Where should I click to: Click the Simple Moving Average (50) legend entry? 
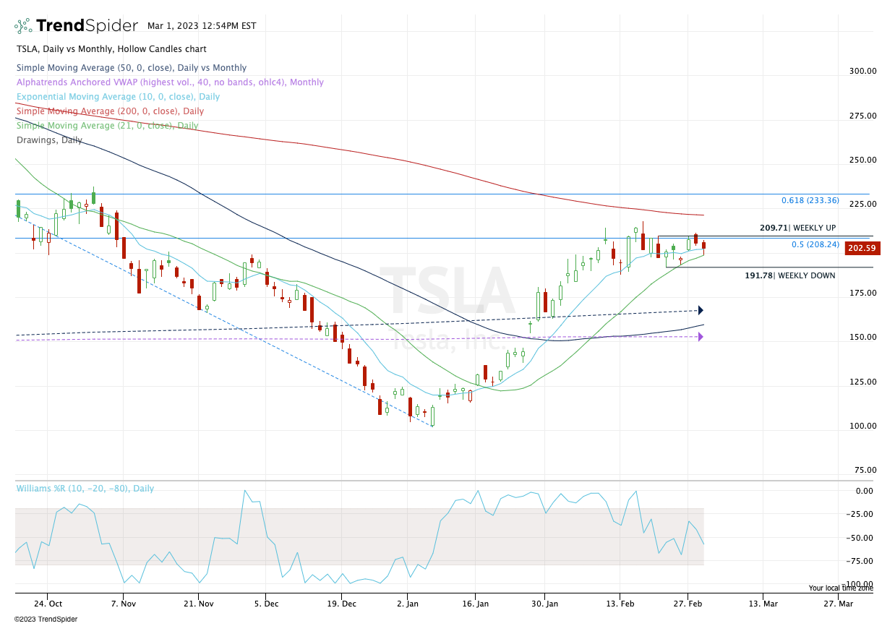click(x=132, y=68)
